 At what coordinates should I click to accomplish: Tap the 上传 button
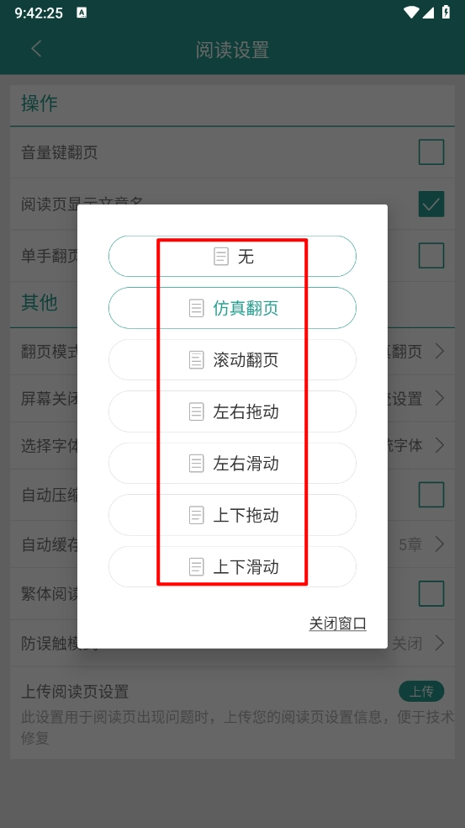pos(421,691)
